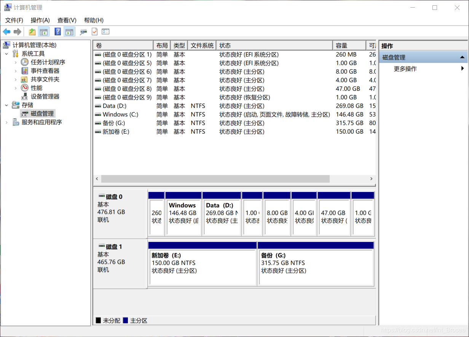The height and width of the screenshot is (337, 469).
Task: Open the 查看(V) menu
Action: click(67, 20)
